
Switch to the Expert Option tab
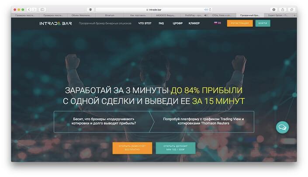click(278, 15)
